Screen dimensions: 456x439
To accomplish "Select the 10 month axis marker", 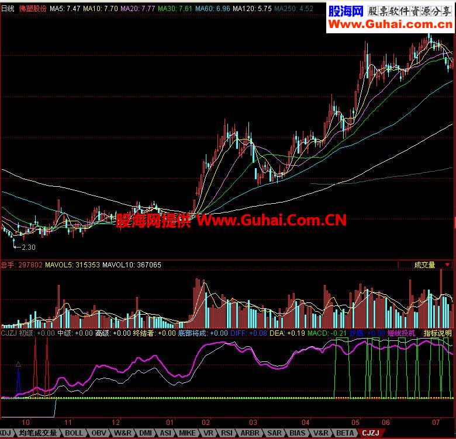I will coord(26,423).
